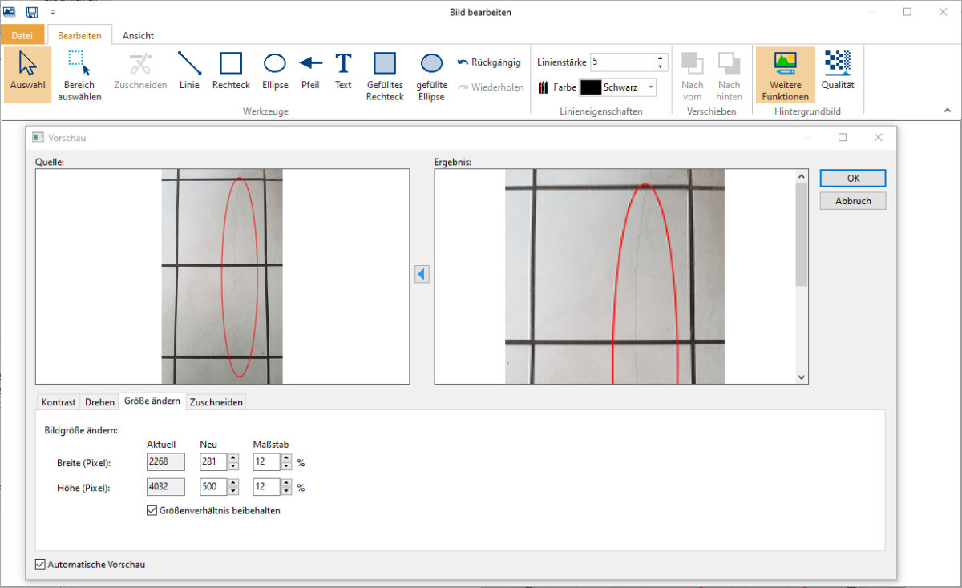The image size is (962, 588).
Task: Select the Linie drawing tool
Action: pos(189,70)
